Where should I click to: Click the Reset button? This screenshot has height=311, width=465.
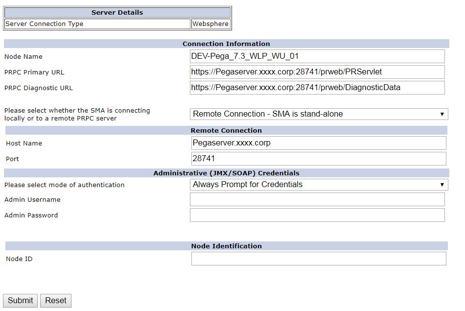56,301
